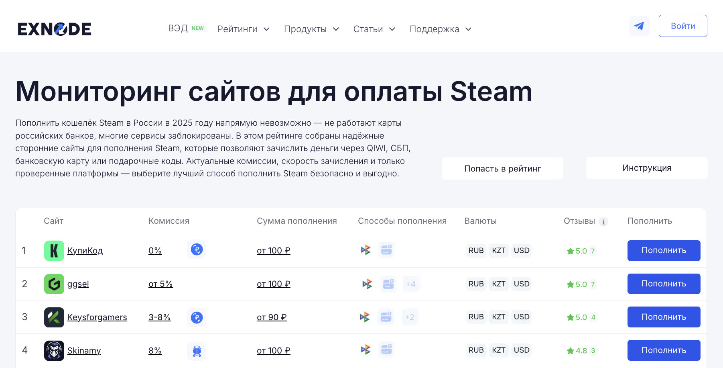The image size is (723, 368).
Task: Click the 8% commission link for Skinamy
Action: pyautogui.click(x=155, y=351)
